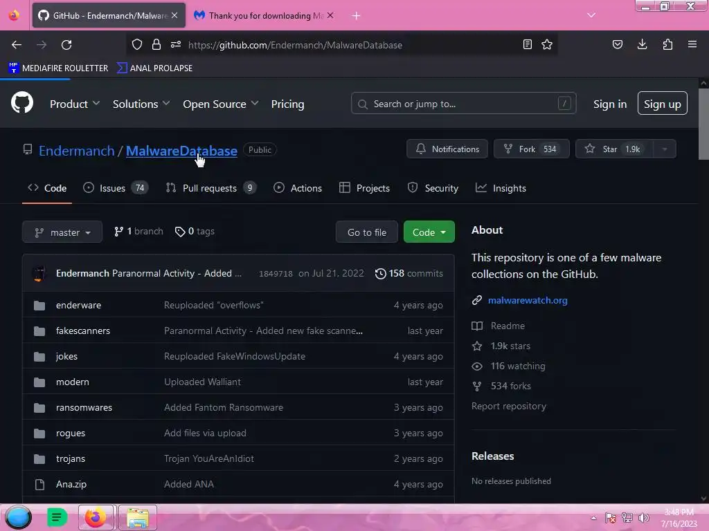Screen dimensions: 709x531
Task: Open the MalwareDatabase repository link
Action: pos(181,150)
